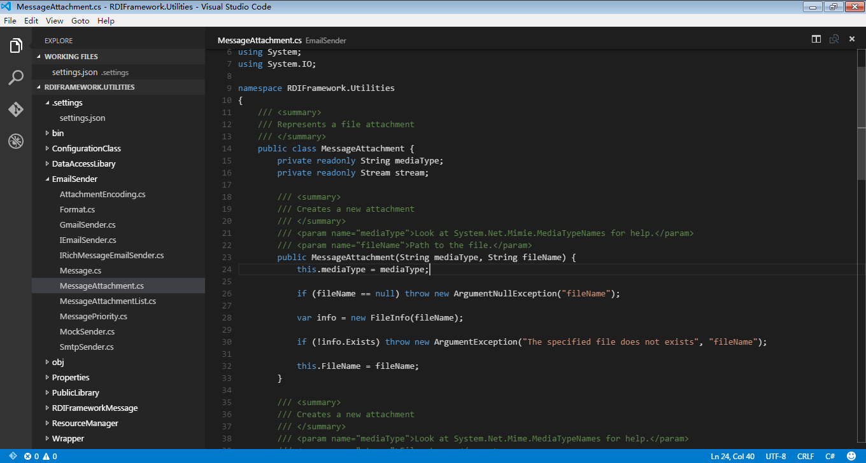Open SmtpSender.cs file
Viewport: 866px width, 463px height.
pyautogui.click(x=118, y=347)
